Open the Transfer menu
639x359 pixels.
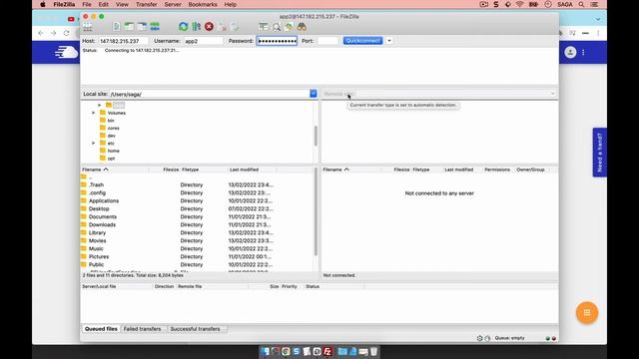(x=147, y=4)
